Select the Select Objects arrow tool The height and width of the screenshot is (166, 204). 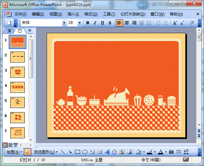pos(27,152)
